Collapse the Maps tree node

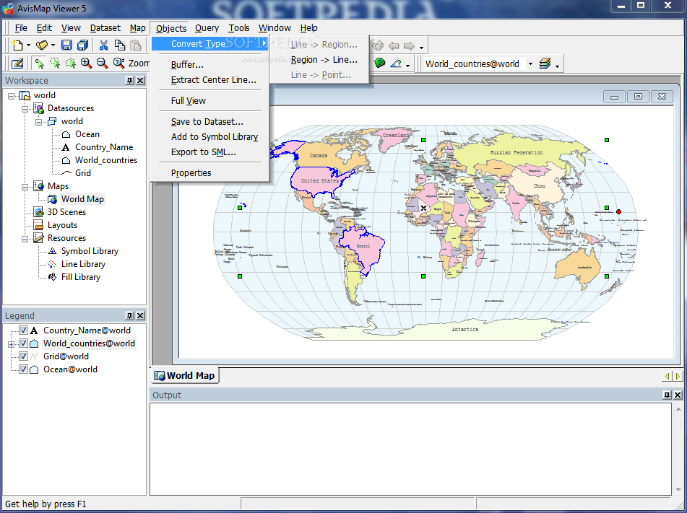[25, 187]
